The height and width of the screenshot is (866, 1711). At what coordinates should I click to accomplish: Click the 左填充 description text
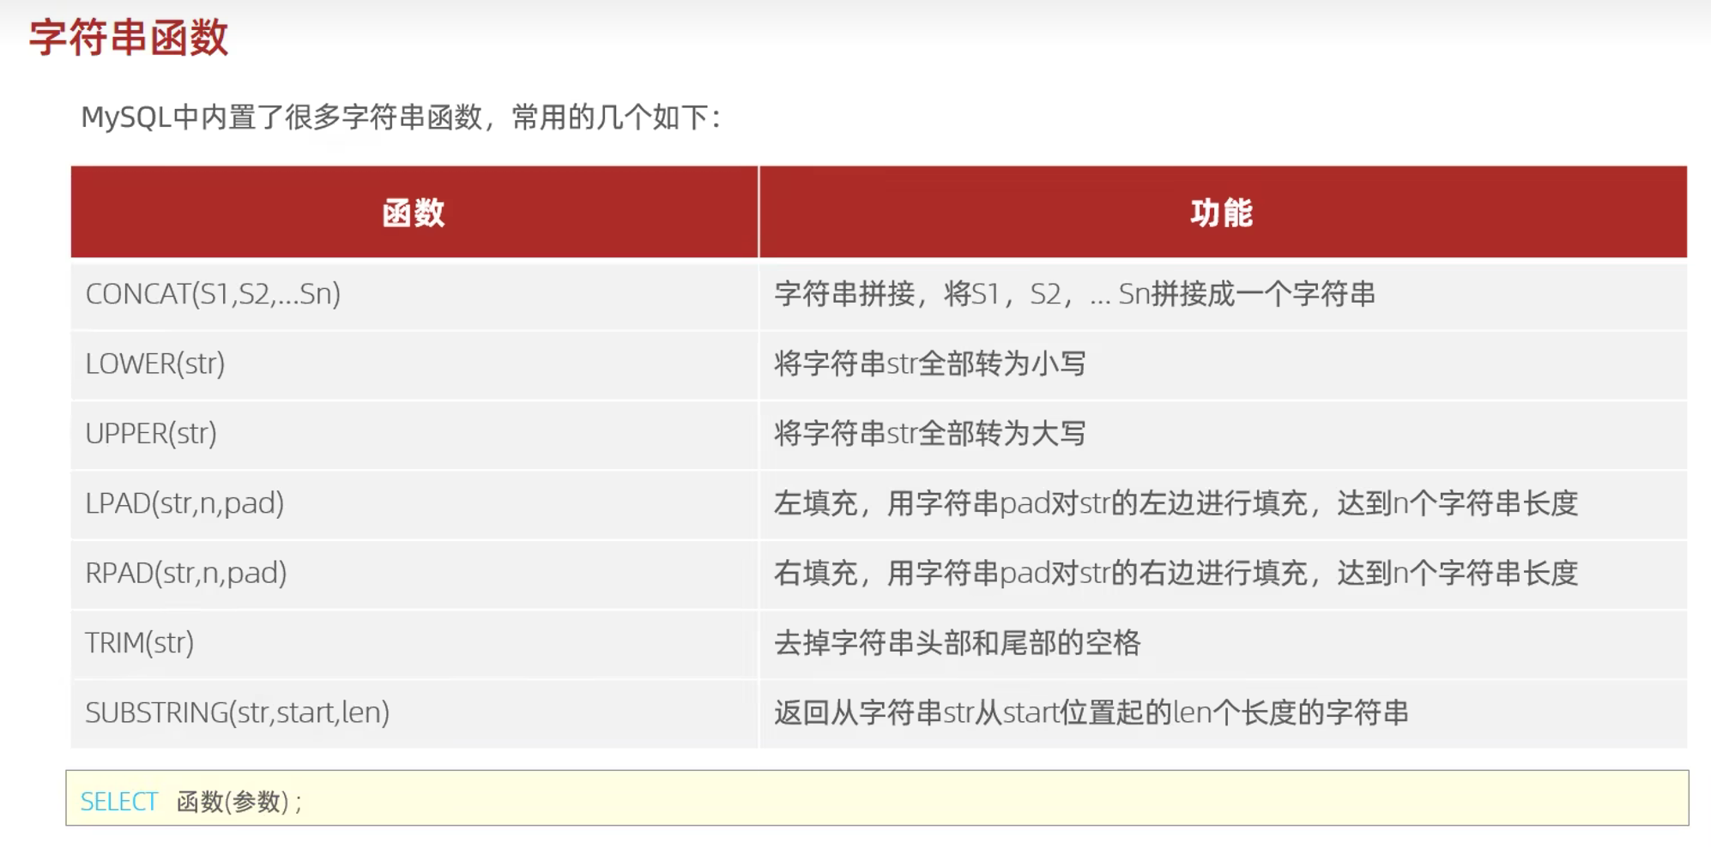point(1176,503)
